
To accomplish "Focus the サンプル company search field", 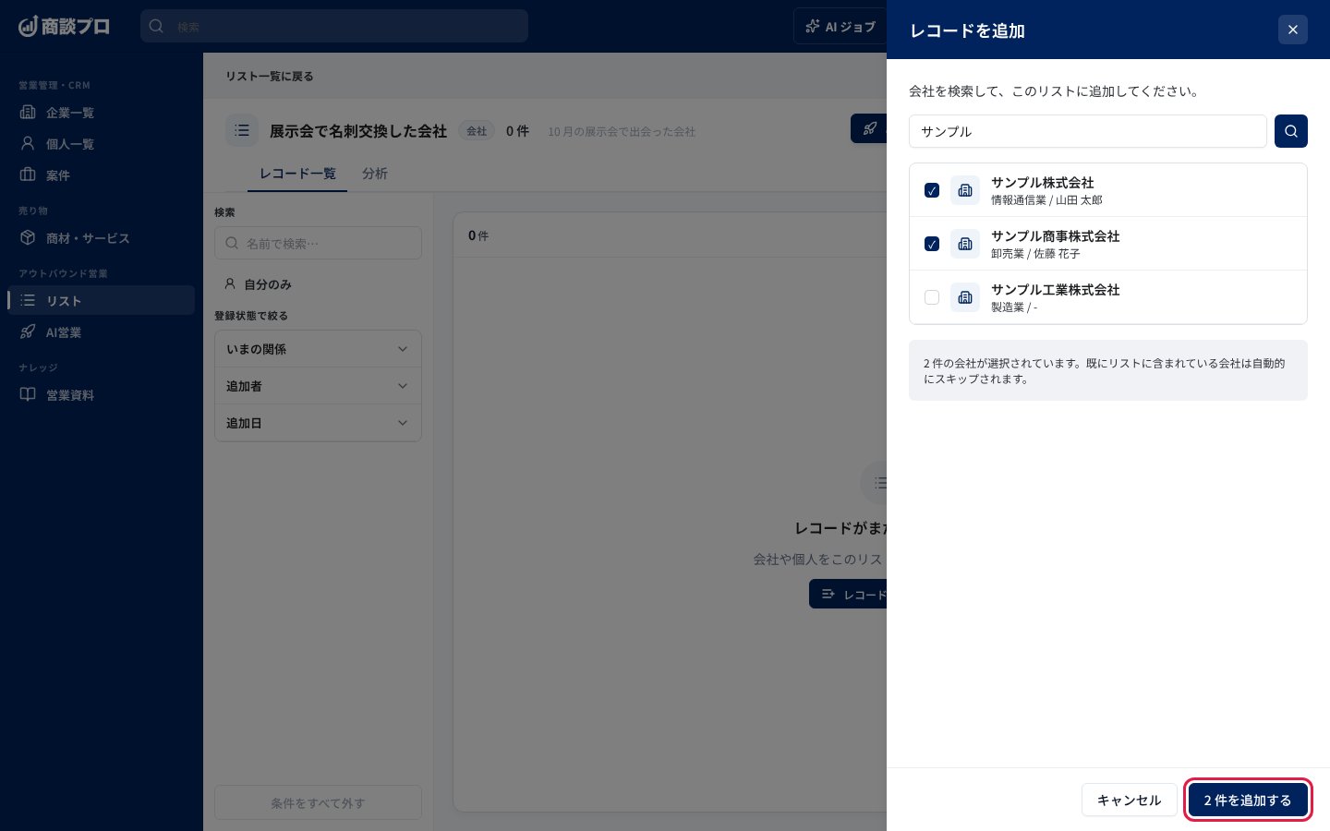I will (x=1088, y=131).
